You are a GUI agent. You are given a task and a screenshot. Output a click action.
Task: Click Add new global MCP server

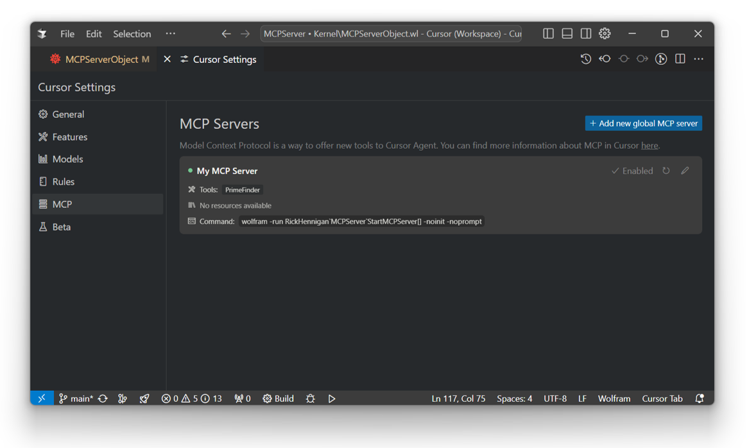tap(643, 123)
